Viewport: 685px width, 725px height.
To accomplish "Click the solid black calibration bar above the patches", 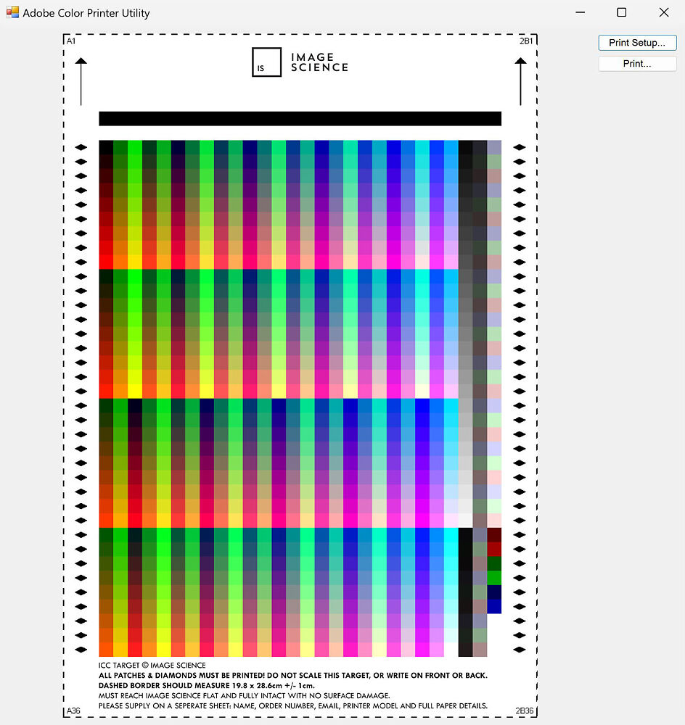I will 299,118.
